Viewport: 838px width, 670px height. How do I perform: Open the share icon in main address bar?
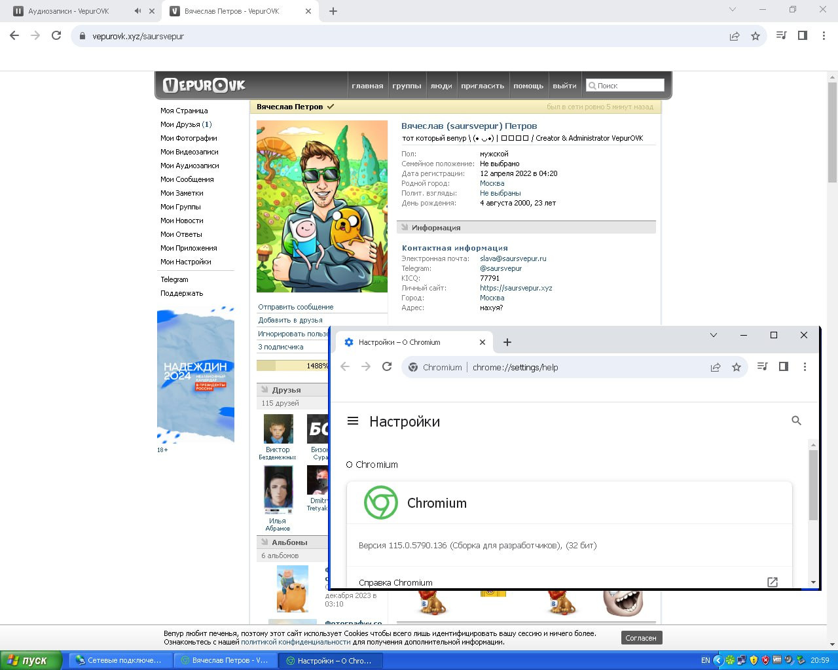pyautogui.click(x=735, y=36)
